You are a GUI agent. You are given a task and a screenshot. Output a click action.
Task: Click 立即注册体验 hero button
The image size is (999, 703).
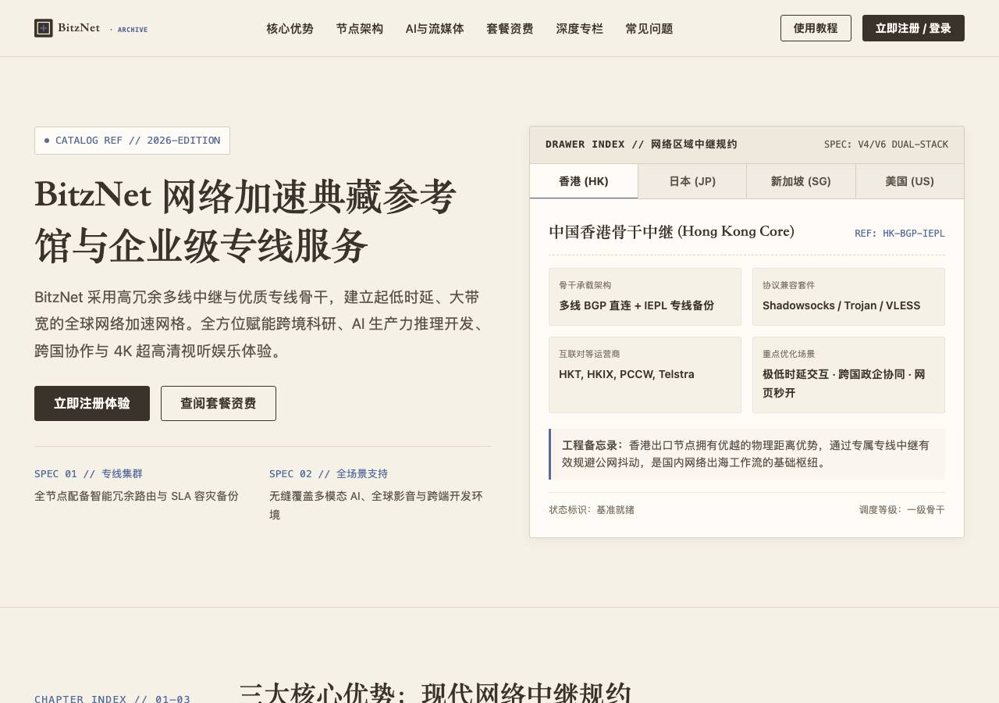(92, 404)
